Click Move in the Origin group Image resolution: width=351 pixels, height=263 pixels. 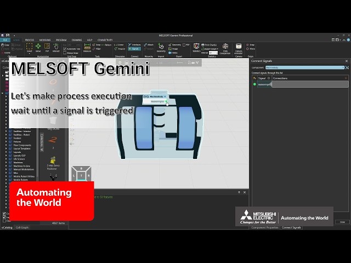pyautogui.click(x=251, y=49)
